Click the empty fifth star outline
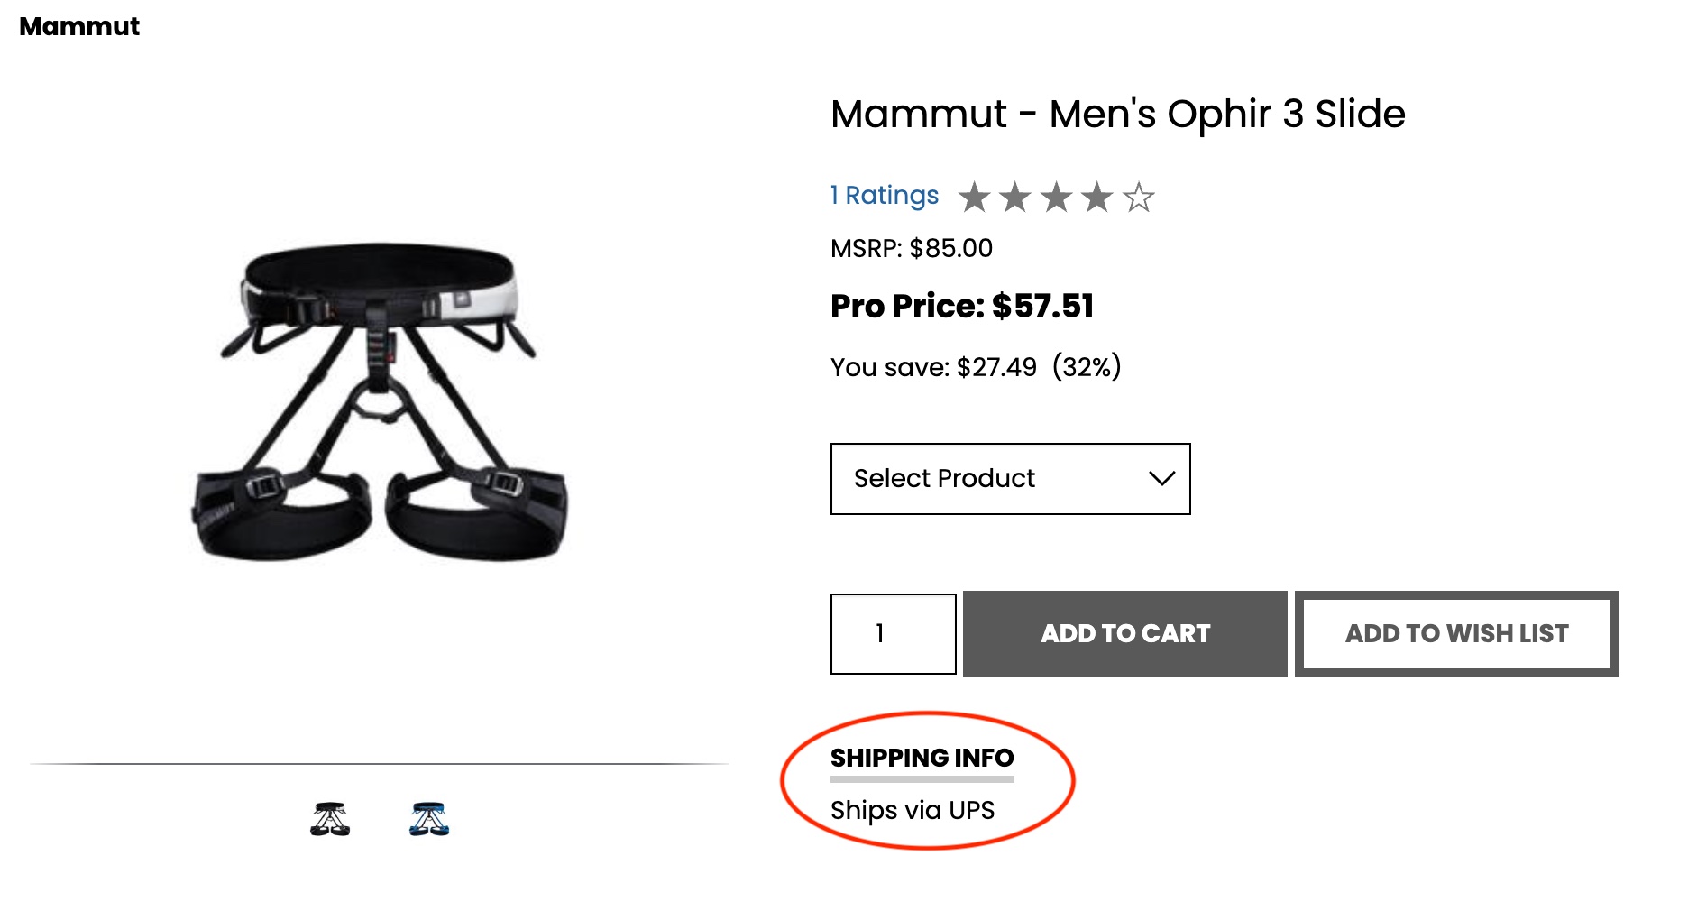This screenshot has width=1688, height=911. (1139, 197)
